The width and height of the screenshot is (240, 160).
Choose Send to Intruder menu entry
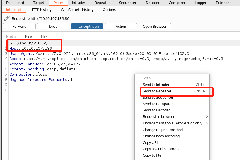pyautogui.click(x=156, y=85)
